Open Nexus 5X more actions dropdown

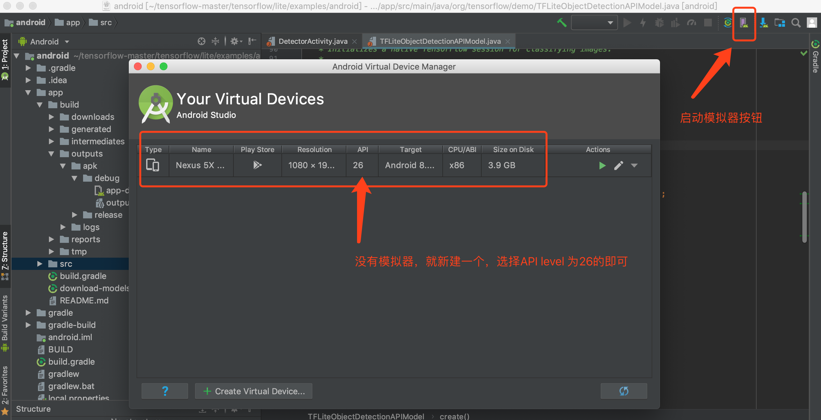pyautogui.click(x=634, y=166)
